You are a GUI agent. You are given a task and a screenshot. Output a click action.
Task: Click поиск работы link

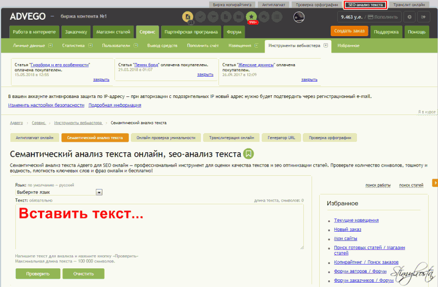[378, 185]
